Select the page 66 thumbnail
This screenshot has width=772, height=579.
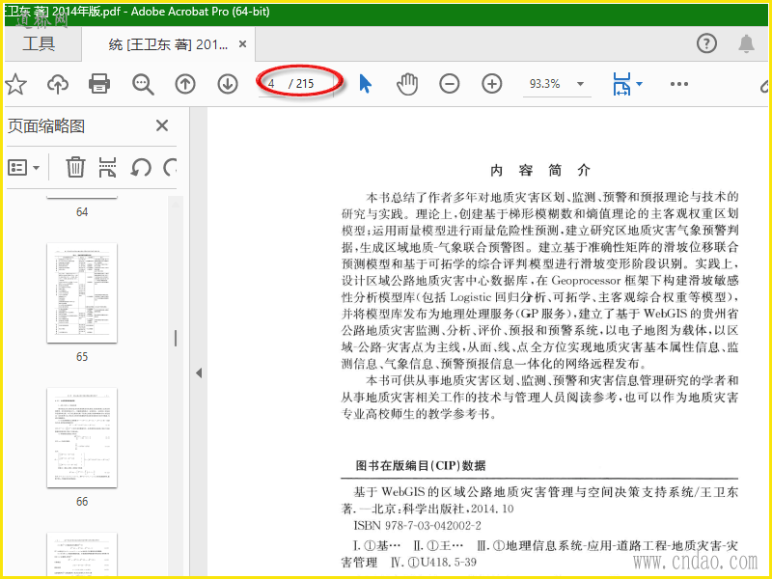[x=82, y=438]
